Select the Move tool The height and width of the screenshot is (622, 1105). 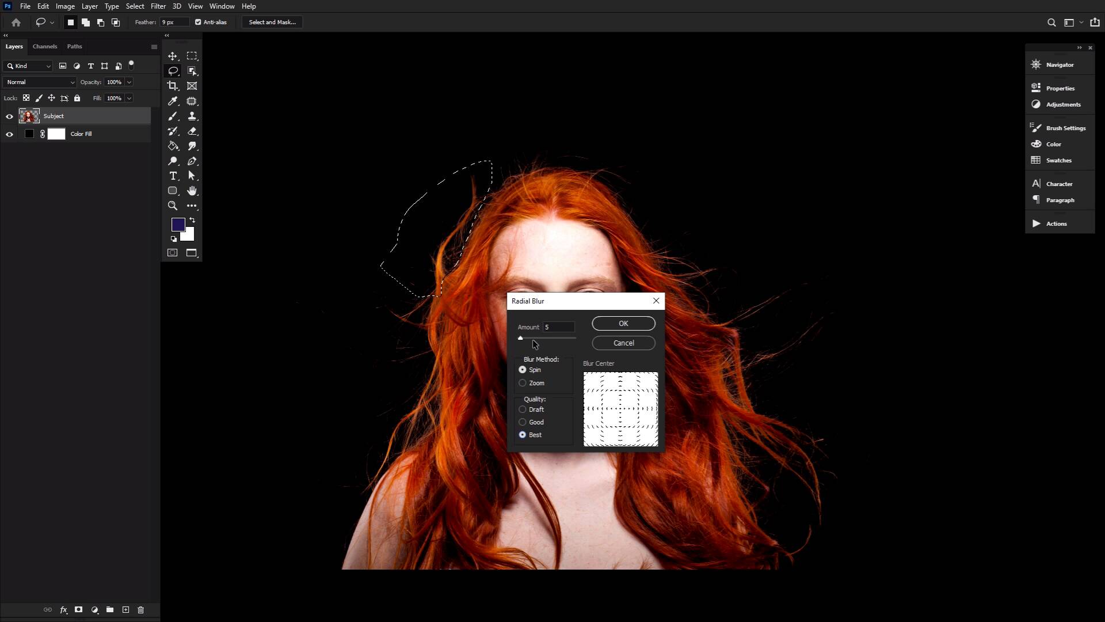(x=172, y=56)
